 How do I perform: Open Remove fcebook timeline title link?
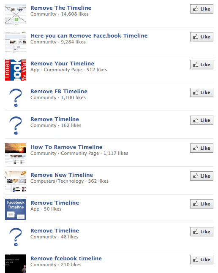66,259
